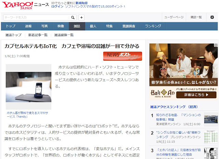Screen dimensions: 219x159
Task: Click the 東洋経済オンライン 1/6(土) 6:00 text
Action: (x=178, y=124)
